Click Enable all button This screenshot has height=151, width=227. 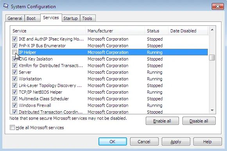[162, 121]
